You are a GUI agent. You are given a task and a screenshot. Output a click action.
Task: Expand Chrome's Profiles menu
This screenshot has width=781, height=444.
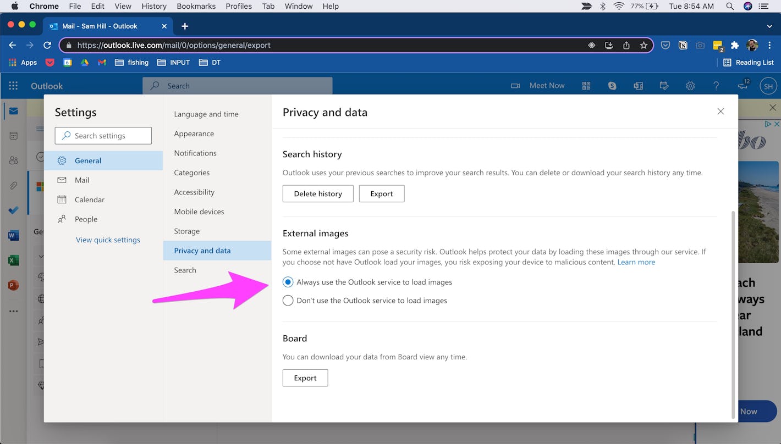point(238,6)
